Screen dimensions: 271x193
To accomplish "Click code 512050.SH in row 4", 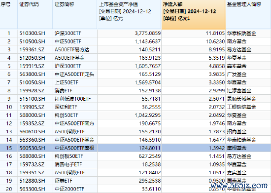I will (32, 58).
